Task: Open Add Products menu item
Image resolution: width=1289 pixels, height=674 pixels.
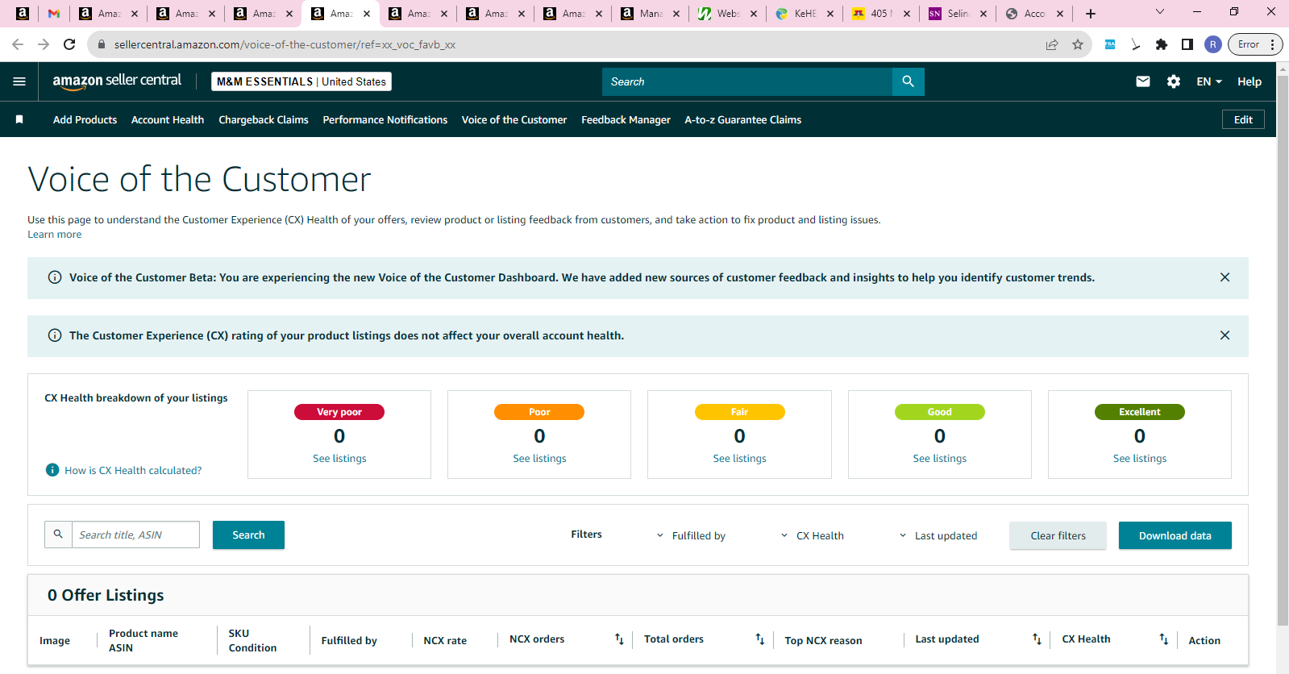Action: pyautogui.click(x=85, y=119)
